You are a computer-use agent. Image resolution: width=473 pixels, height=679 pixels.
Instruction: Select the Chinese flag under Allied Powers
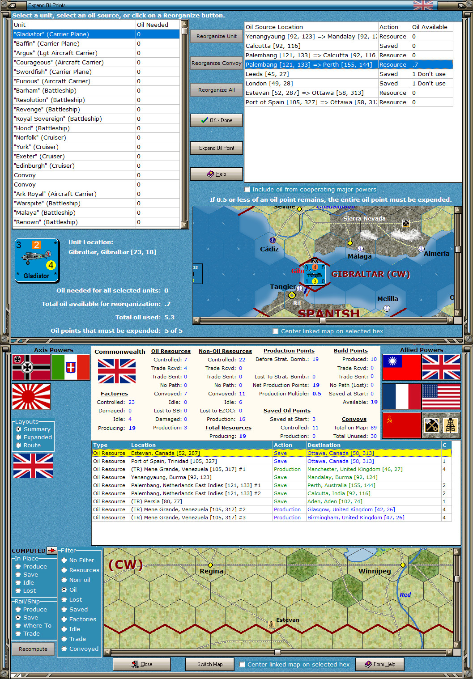pos(402,367)
